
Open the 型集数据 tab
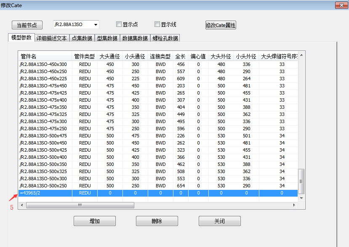(107, 38)
